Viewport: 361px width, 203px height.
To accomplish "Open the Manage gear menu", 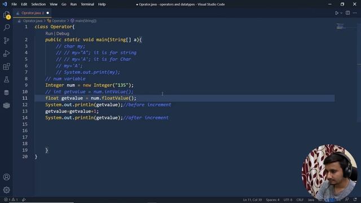I will point(6,190).
